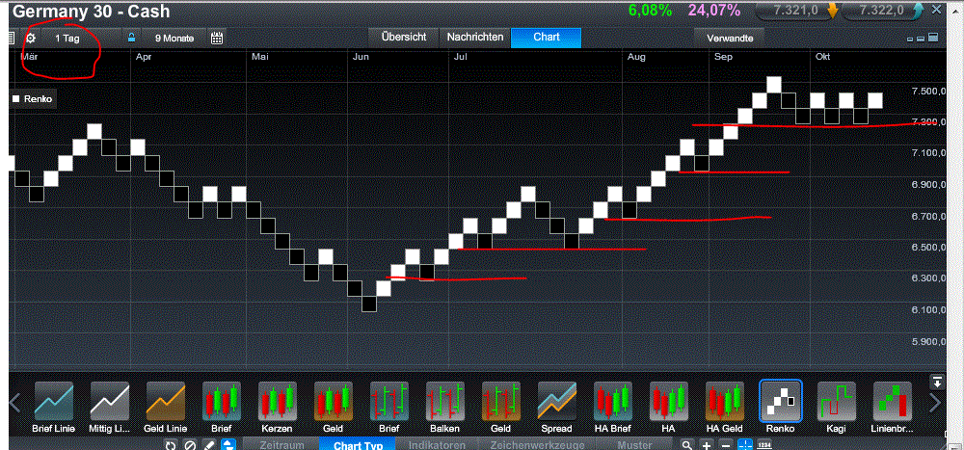
Task: Click the refresh icon in bottom toolbar
Action: pos(172,445)
